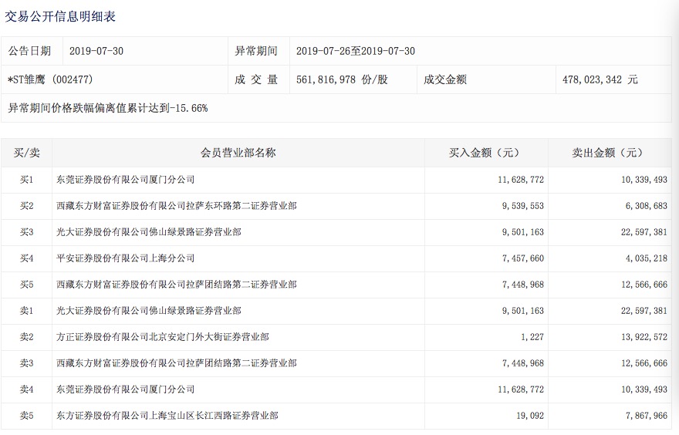Click the 交易公开信息明细表 title
This screenshot has height=435, width=679.
click(x=60, y=16)
